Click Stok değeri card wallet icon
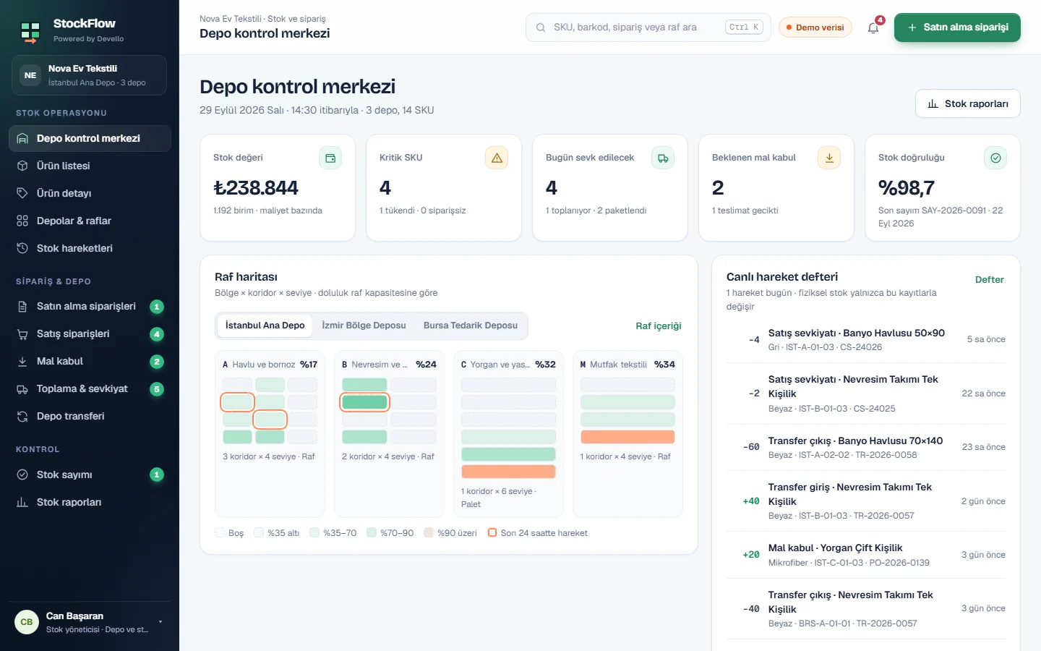The width and height of the screenshot is (1041, 651). (330, 158)
